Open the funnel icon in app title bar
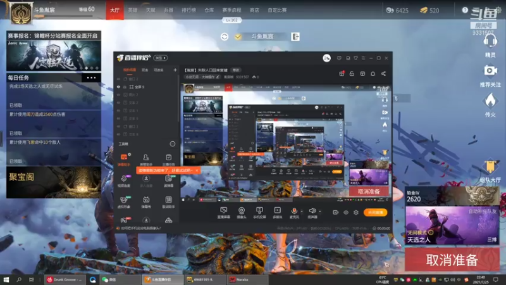 tap(355, 58)
